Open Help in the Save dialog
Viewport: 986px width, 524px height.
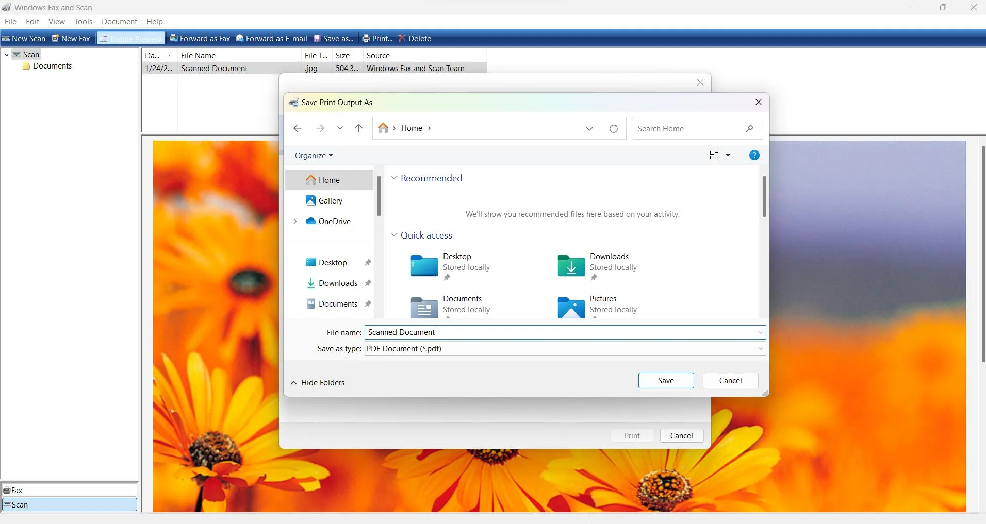[x=754, y=155]
